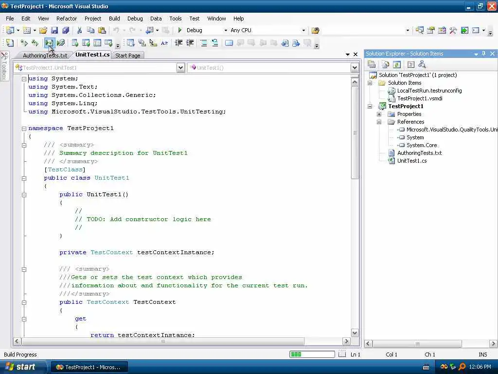This screenshot has height=374, width=498.
Task: Collapse the using directives code region
Action: (24, 79)
